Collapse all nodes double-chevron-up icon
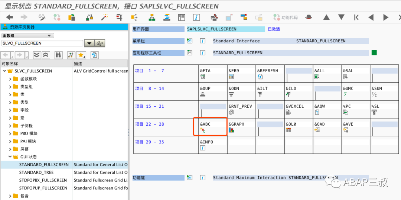The height and width of the screenshot is (200, 401). tap(45, 55)
